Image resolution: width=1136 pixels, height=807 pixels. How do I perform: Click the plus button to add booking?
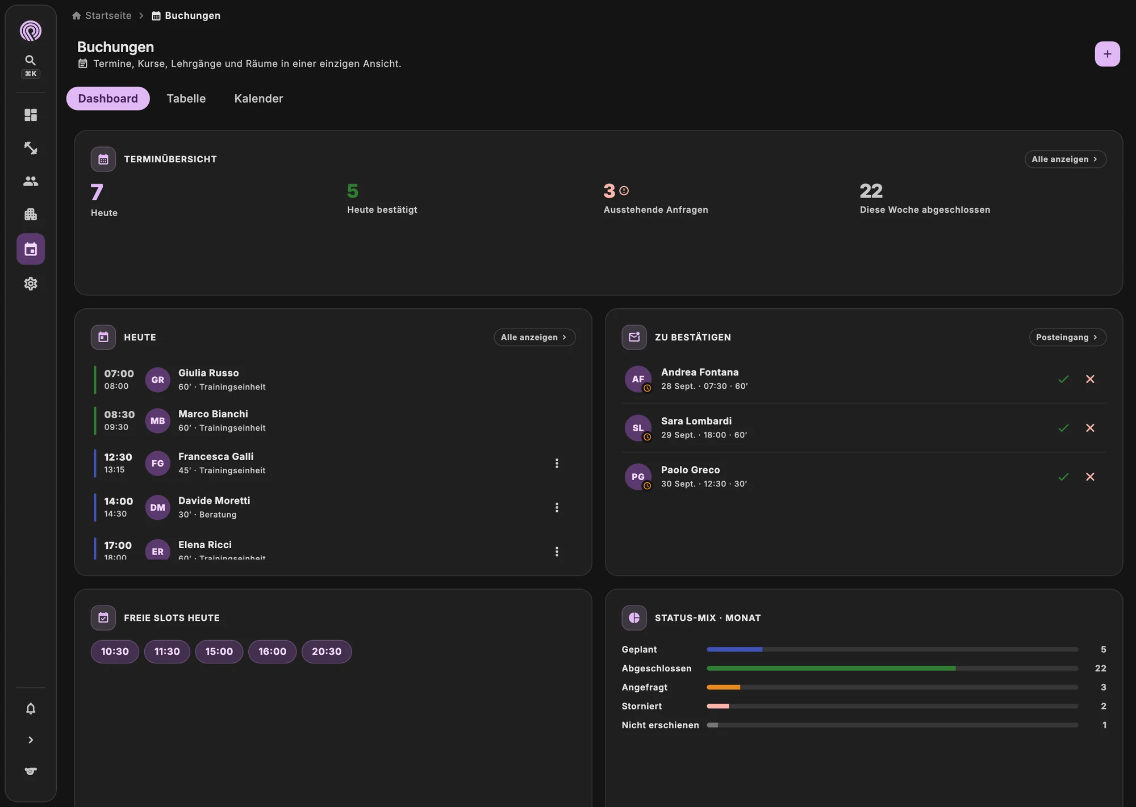1107,54
